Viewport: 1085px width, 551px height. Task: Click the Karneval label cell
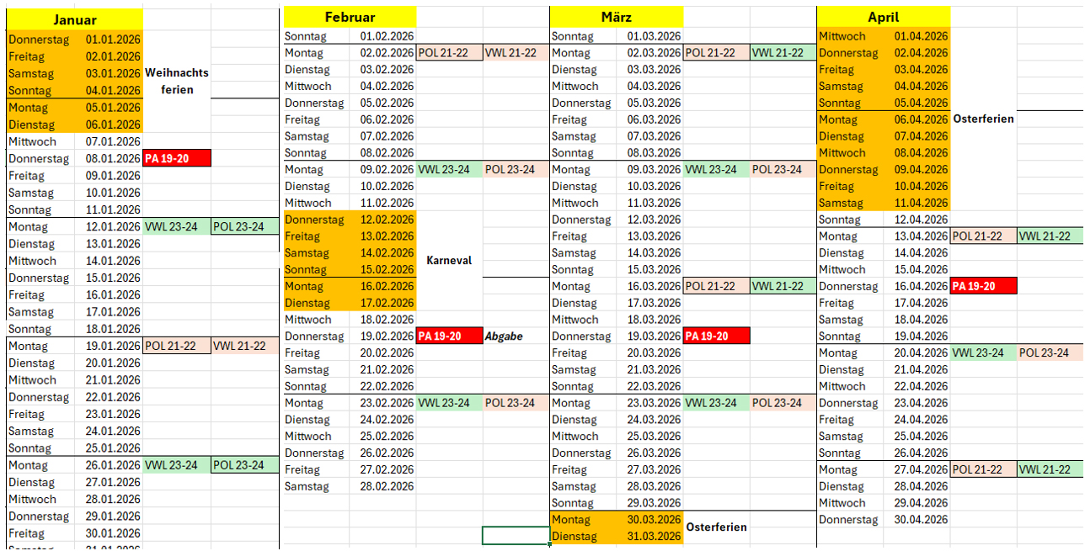[x=449, y=261]
